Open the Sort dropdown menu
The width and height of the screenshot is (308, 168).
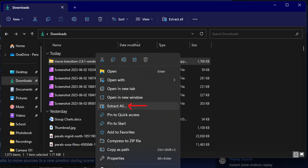(x=120, y=19)
